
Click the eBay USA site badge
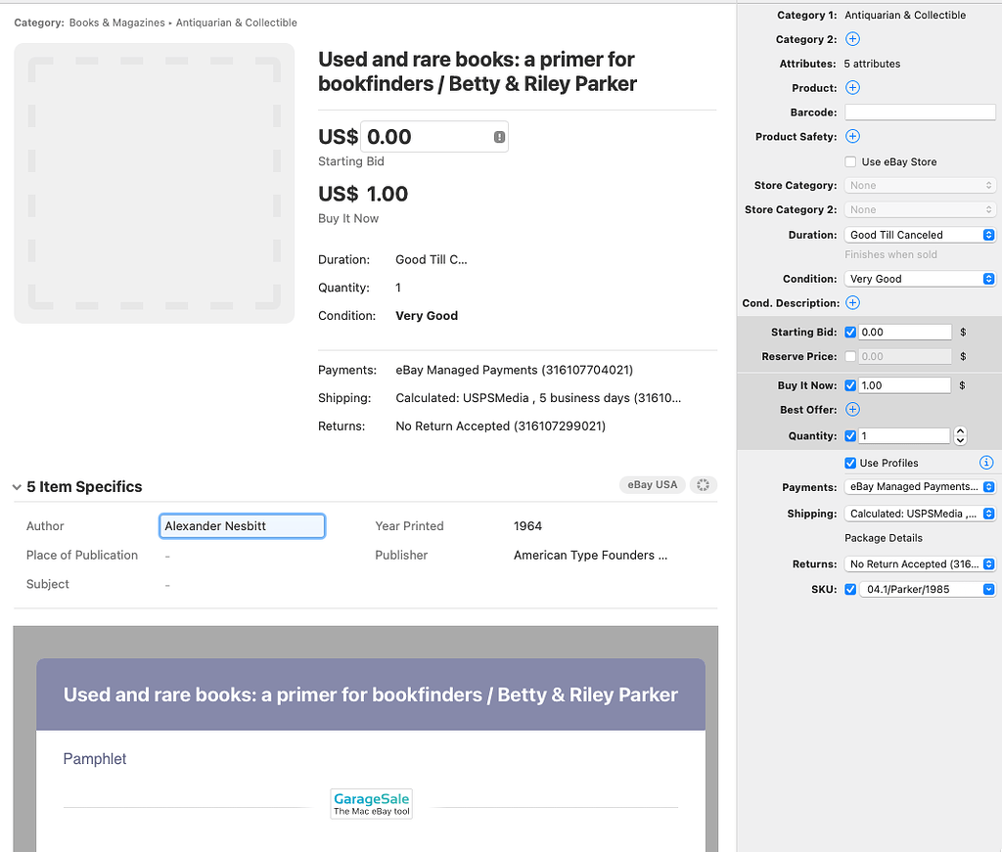point(652,484)
